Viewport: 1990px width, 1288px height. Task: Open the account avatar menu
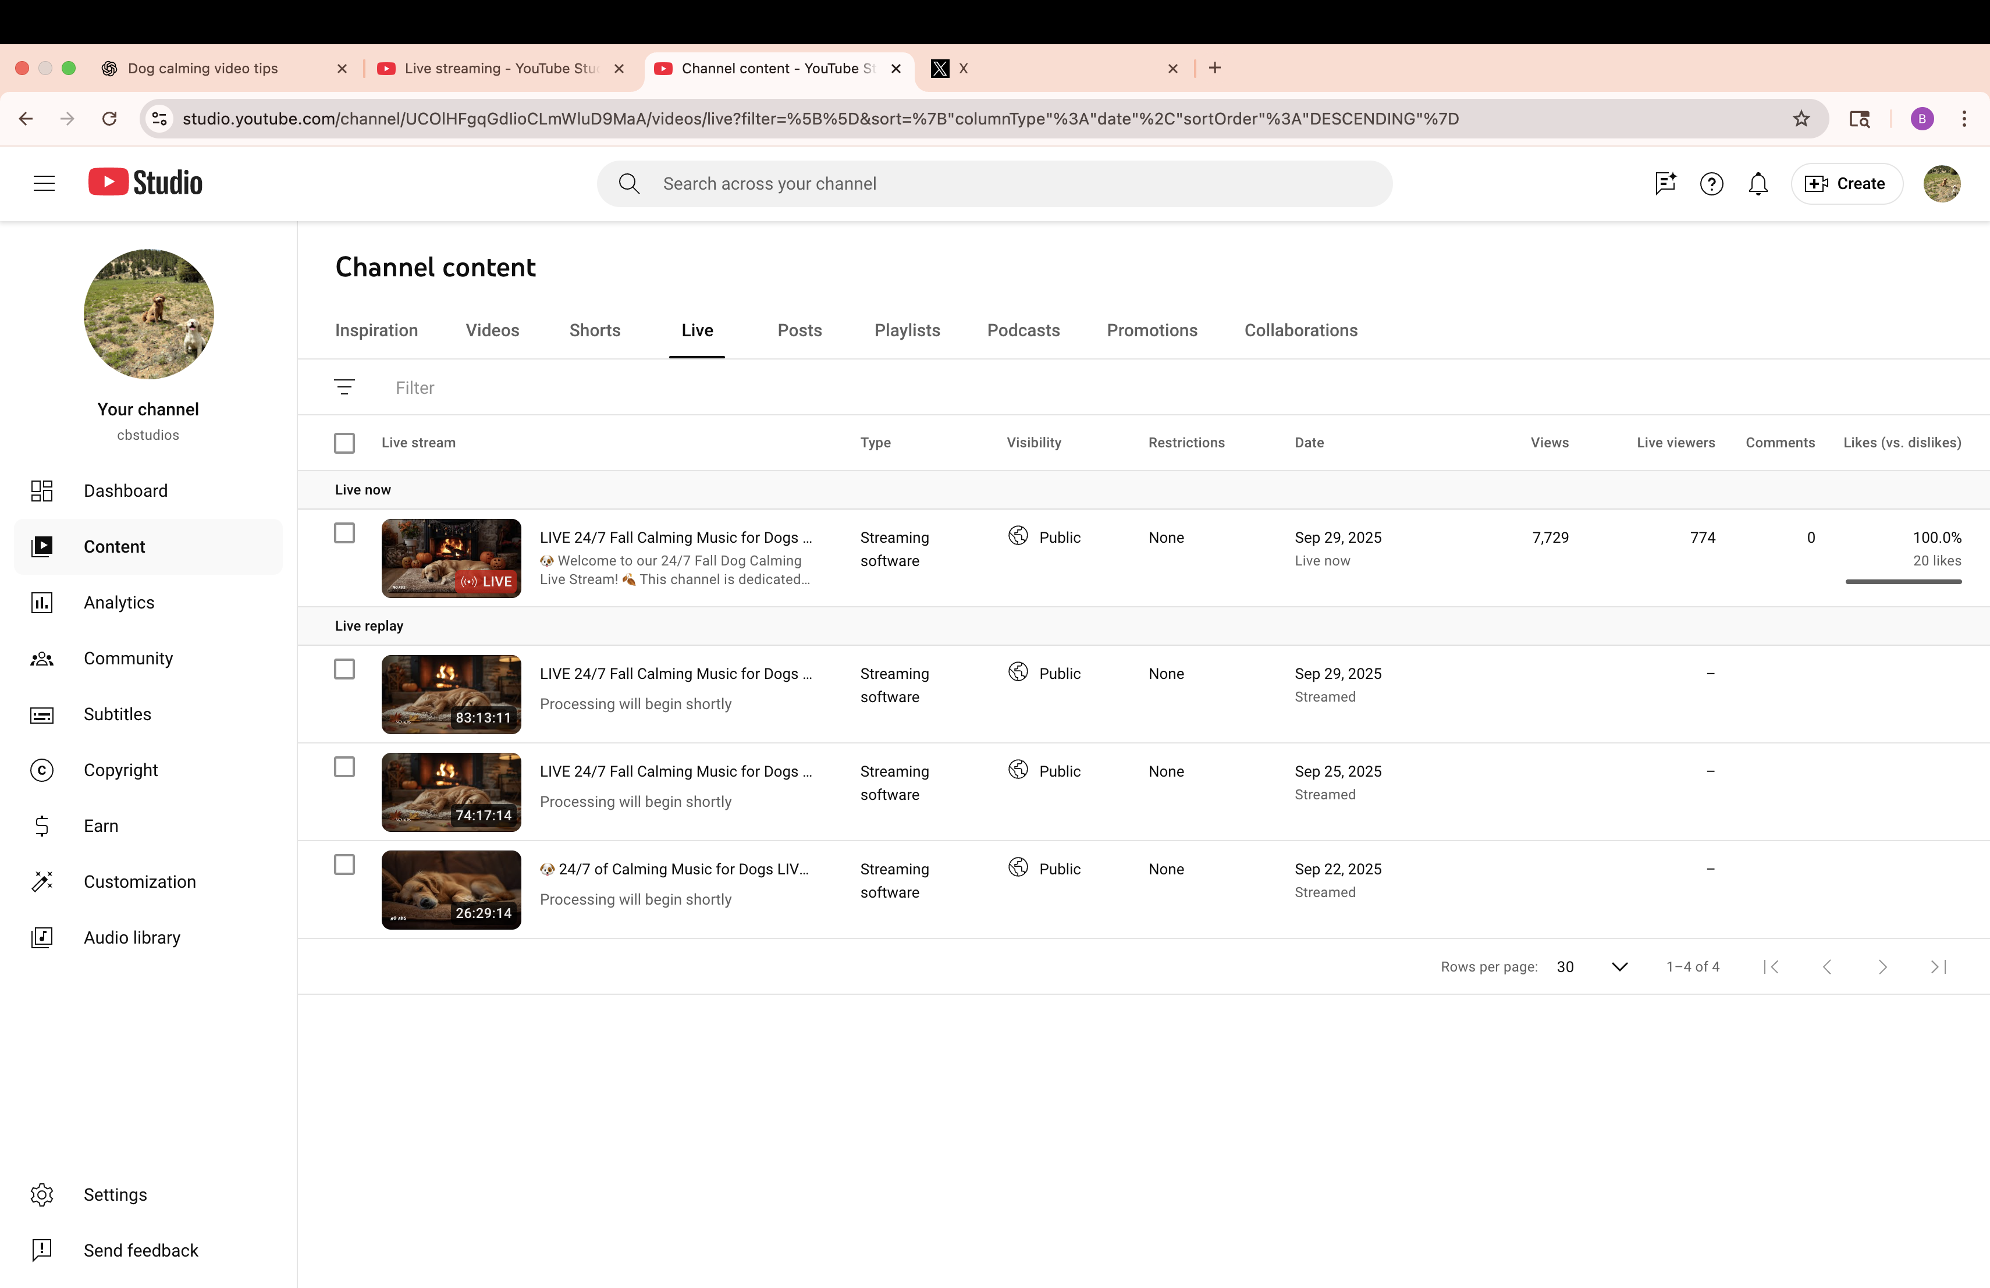(1942, 184)
